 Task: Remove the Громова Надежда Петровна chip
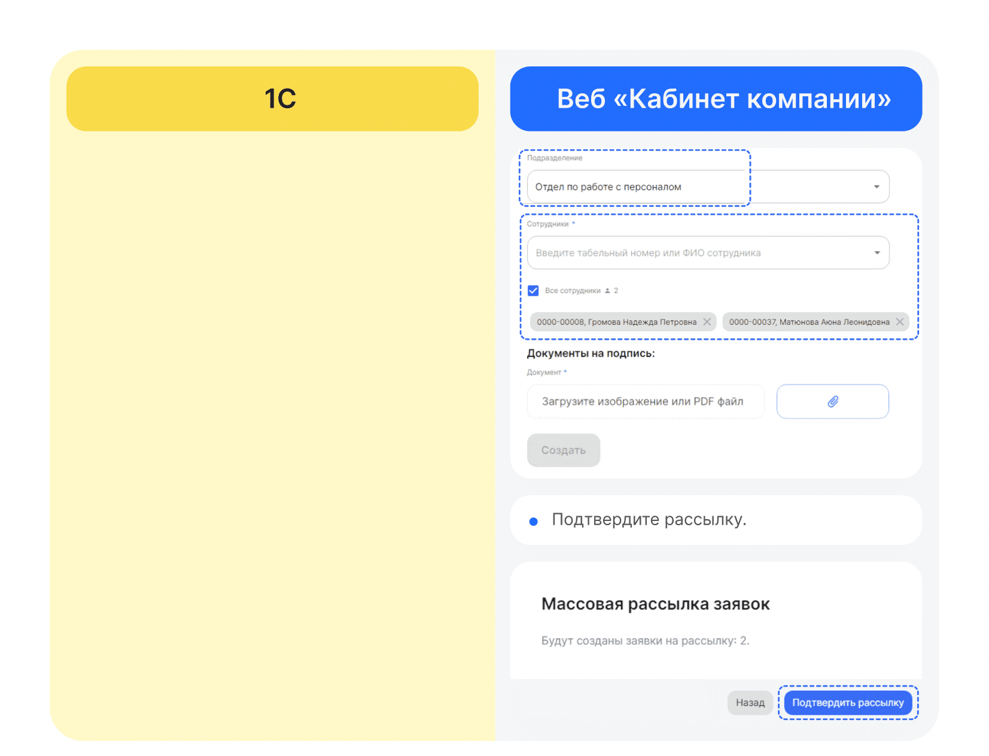pyautogui.click(x=707, y=322)
